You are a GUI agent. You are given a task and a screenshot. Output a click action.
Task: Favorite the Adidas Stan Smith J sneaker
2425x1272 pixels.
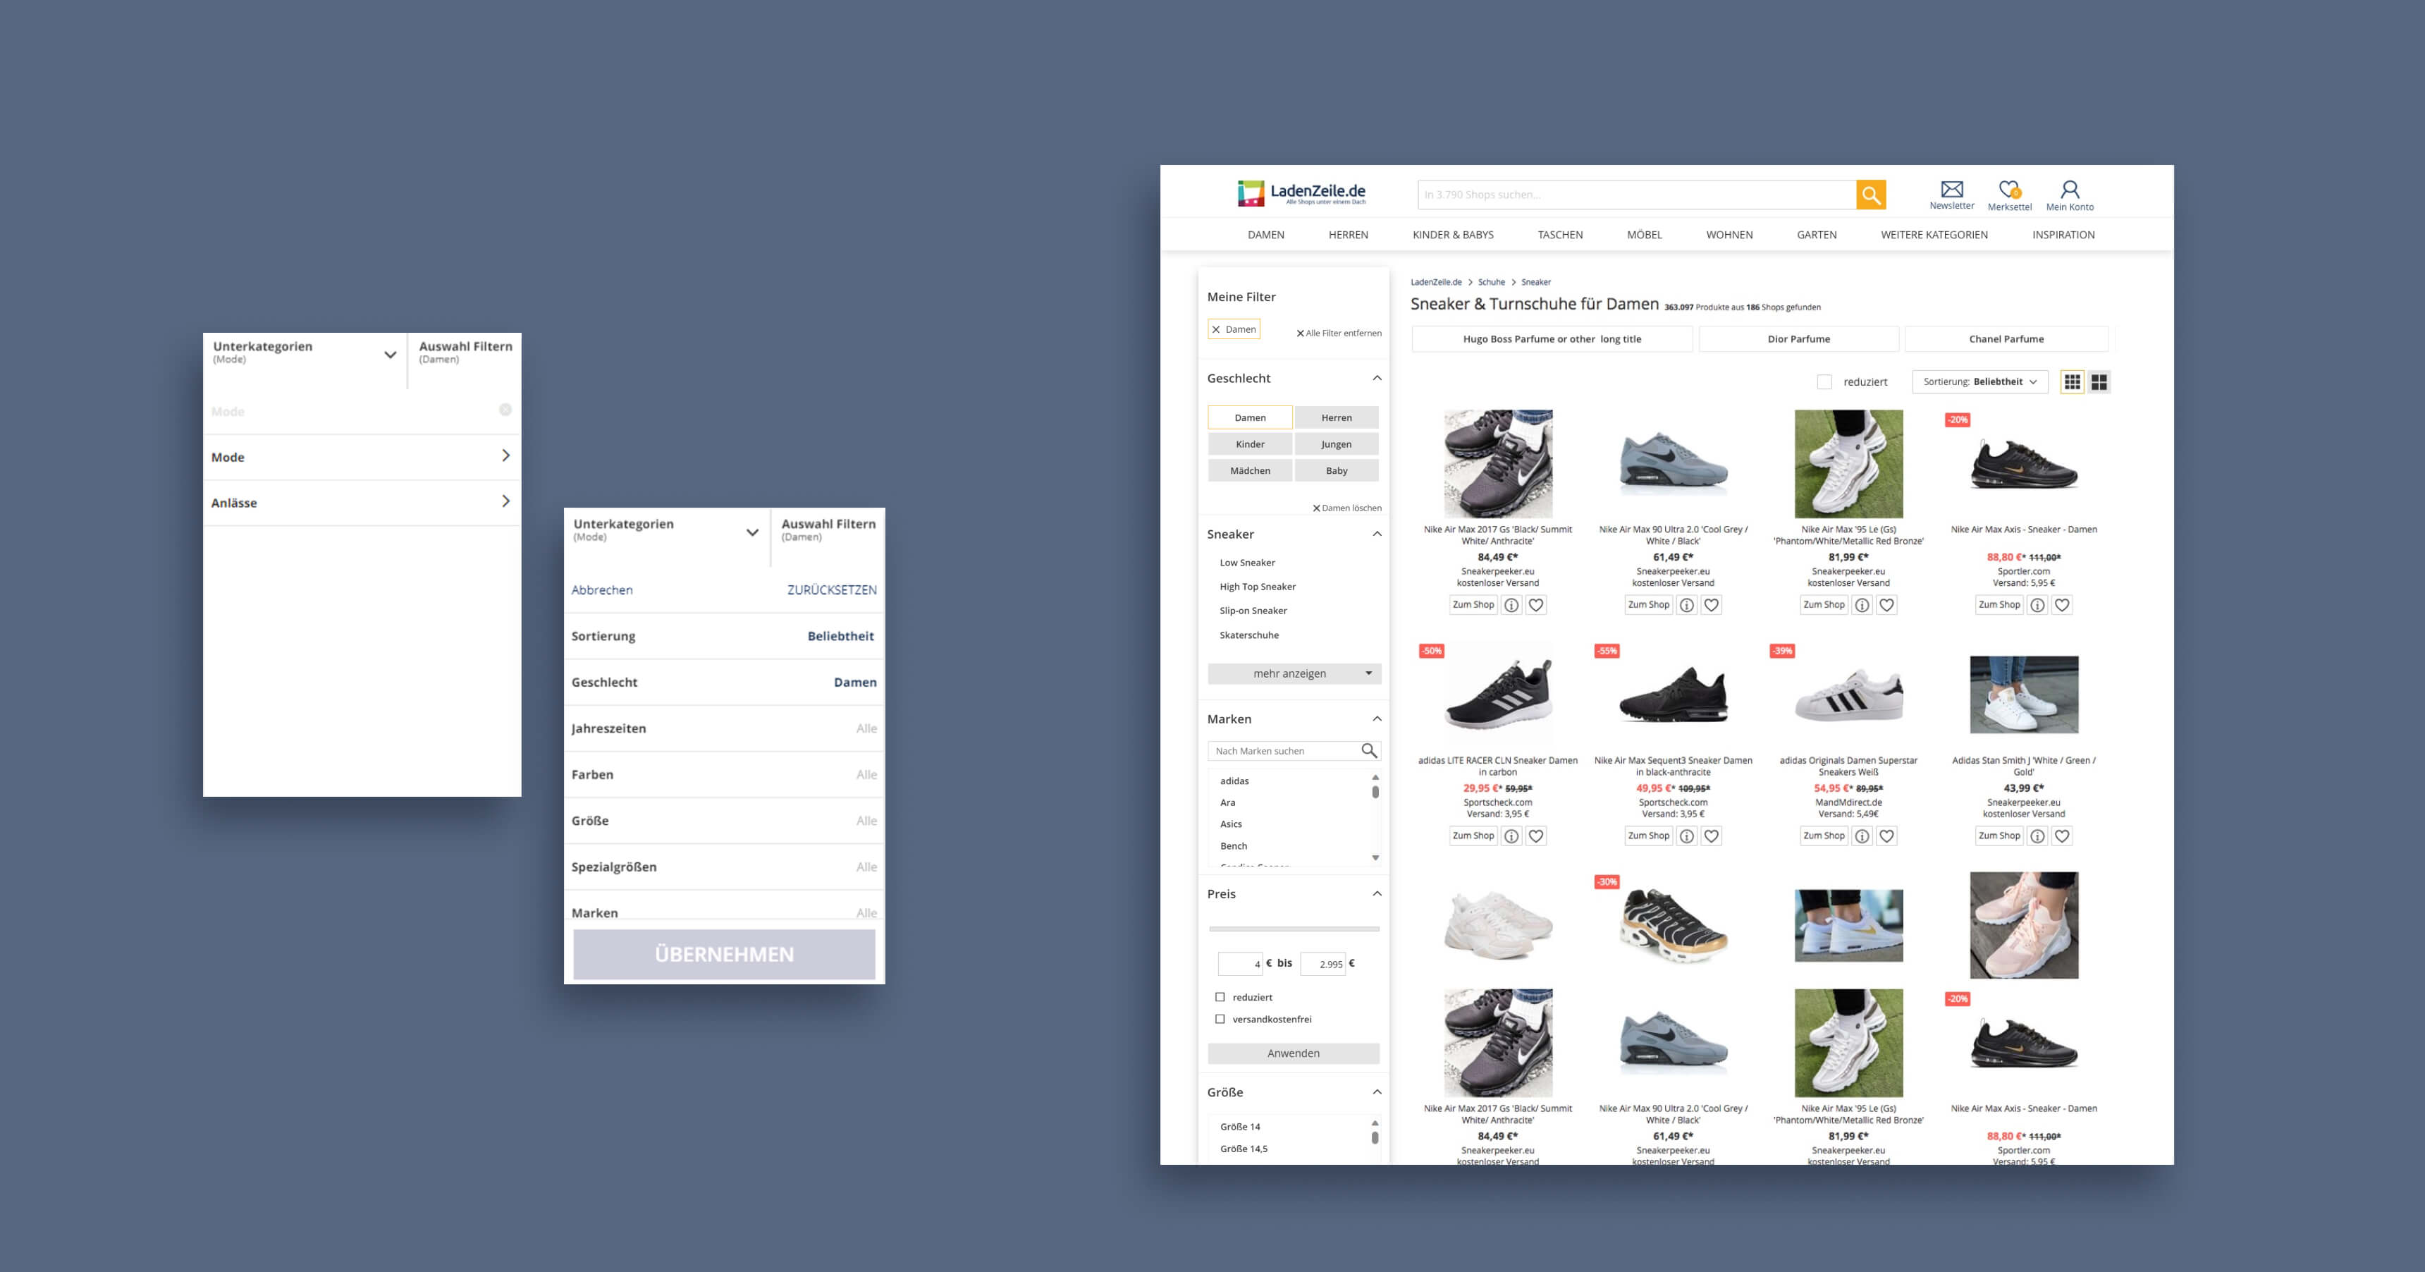click(x=2062, y=836)
